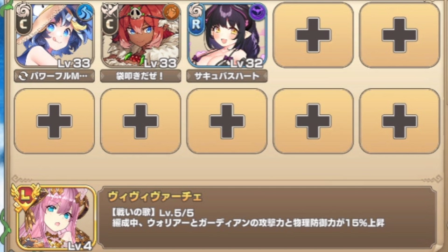Select the red-haired Lv33 character card

[x=140, y=35]
